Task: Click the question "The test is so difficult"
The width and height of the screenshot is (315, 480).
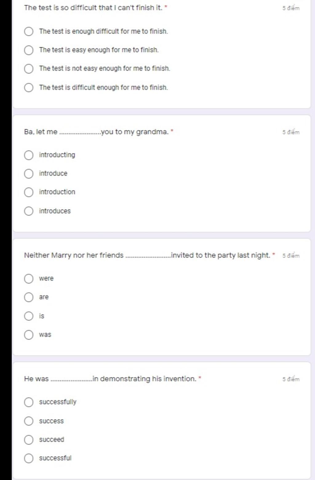Action: (x=93, y=8)
